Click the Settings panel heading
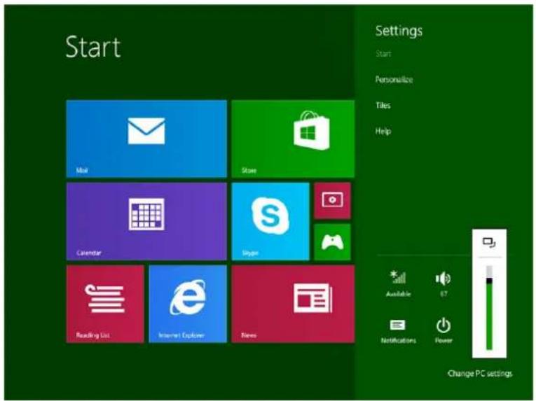This screenshot has height=401, width=536. click(399, 31)
